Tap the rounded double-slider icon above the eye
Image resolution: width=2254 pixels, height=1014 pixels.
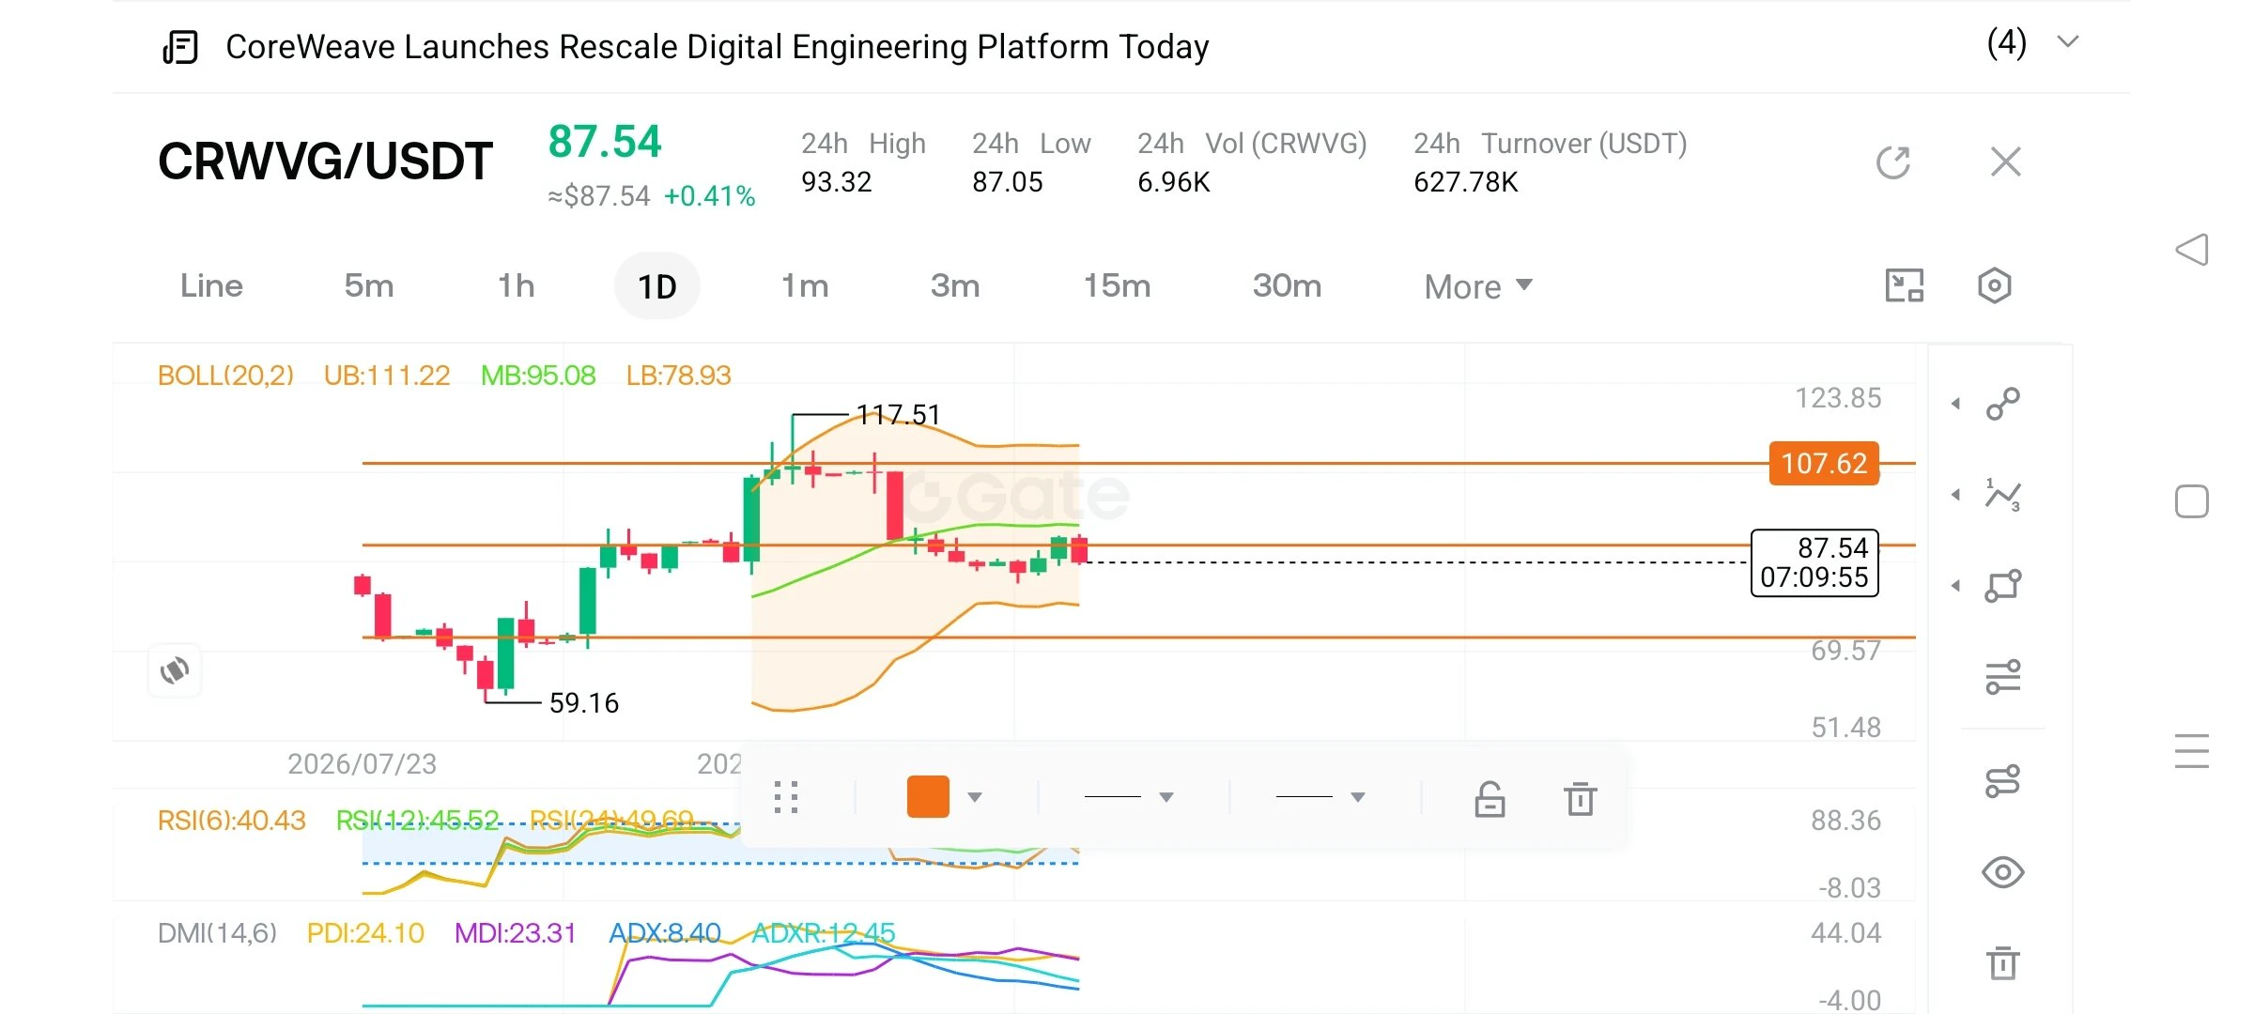click(2003, 781)
